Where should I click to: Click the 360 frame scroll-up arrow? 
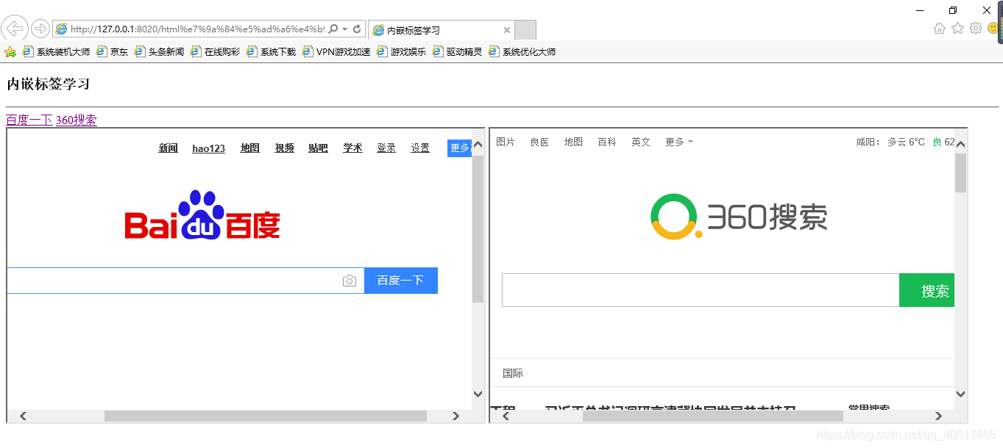960,145
